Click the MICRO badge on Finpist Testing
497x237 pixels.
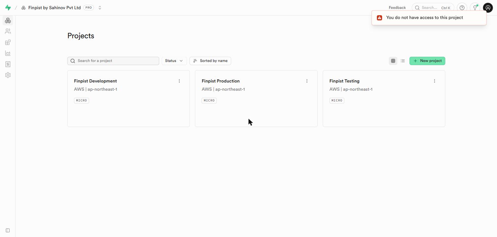coord(337,100)
